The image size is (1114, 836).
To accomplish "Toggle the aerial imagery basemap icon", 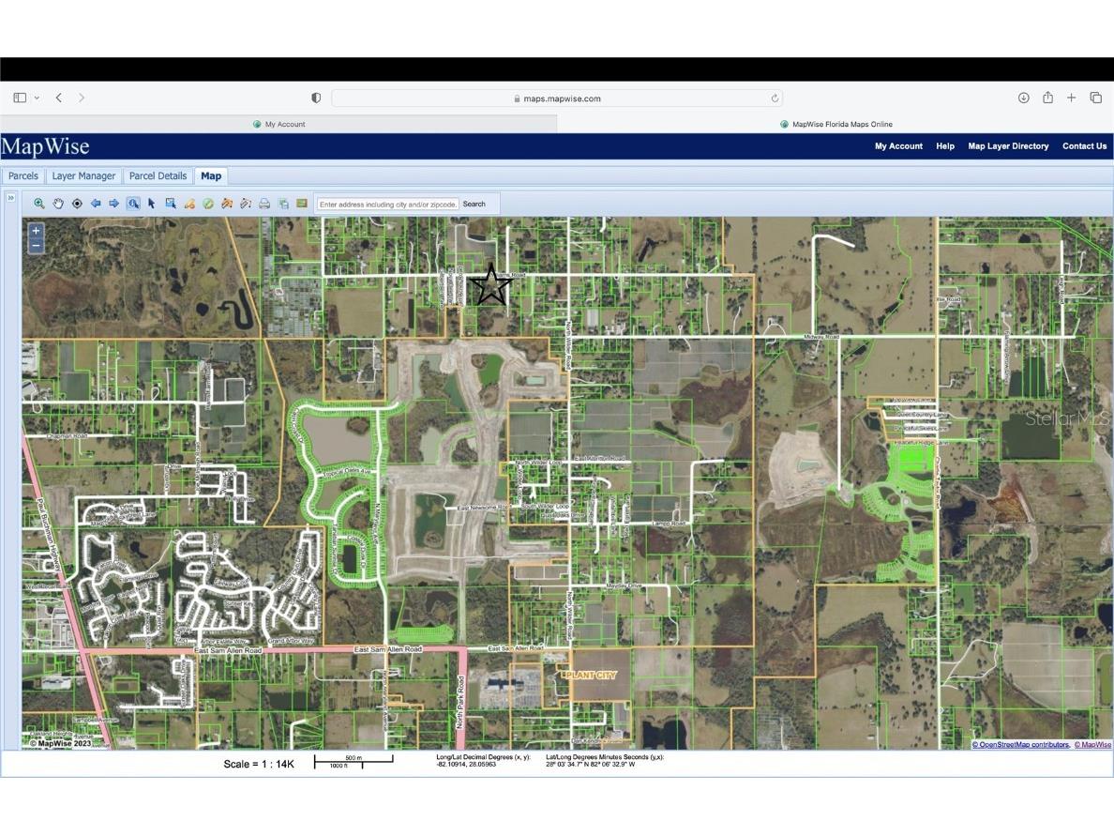I will pyautogui.click(x=302, y=204).
